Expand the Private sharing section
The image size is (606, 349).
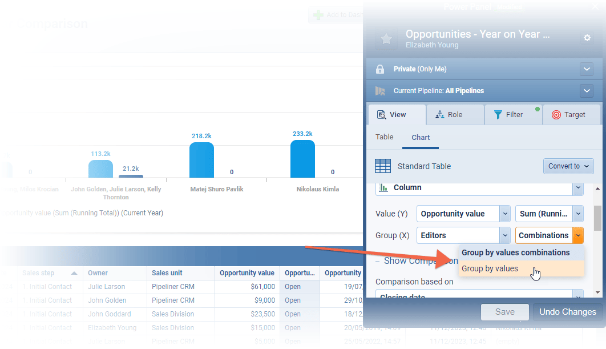(586, 69)
